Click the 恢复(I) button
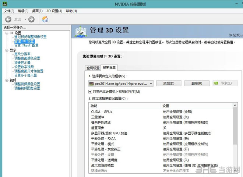Viewport: 243px width, 177px height. [x=225, y=83]
